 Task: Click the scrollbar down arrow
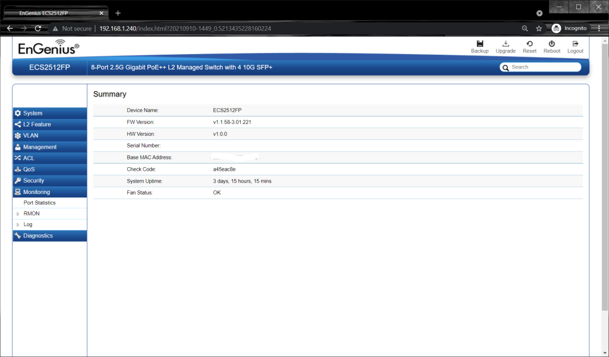605,353
